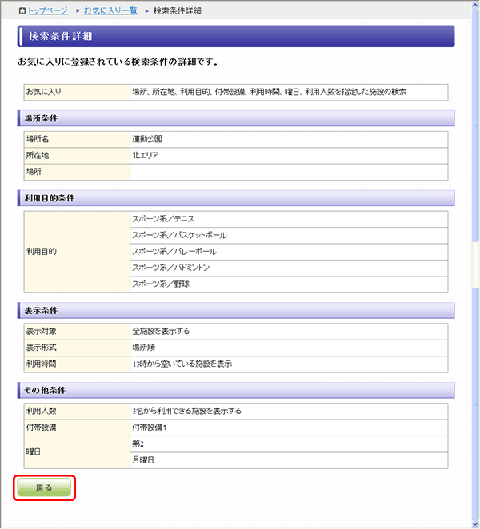Click the 場所名 label cell

[x=77, y=139]
